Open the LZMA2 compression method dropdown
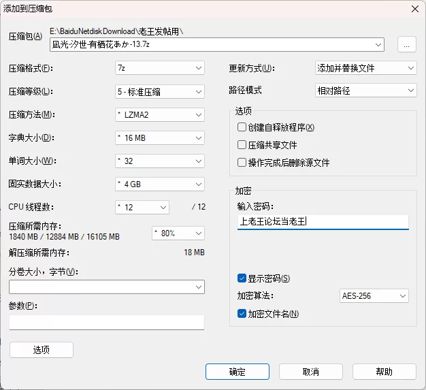The height and width of the screenshot is (390, 426). [160, 114]
